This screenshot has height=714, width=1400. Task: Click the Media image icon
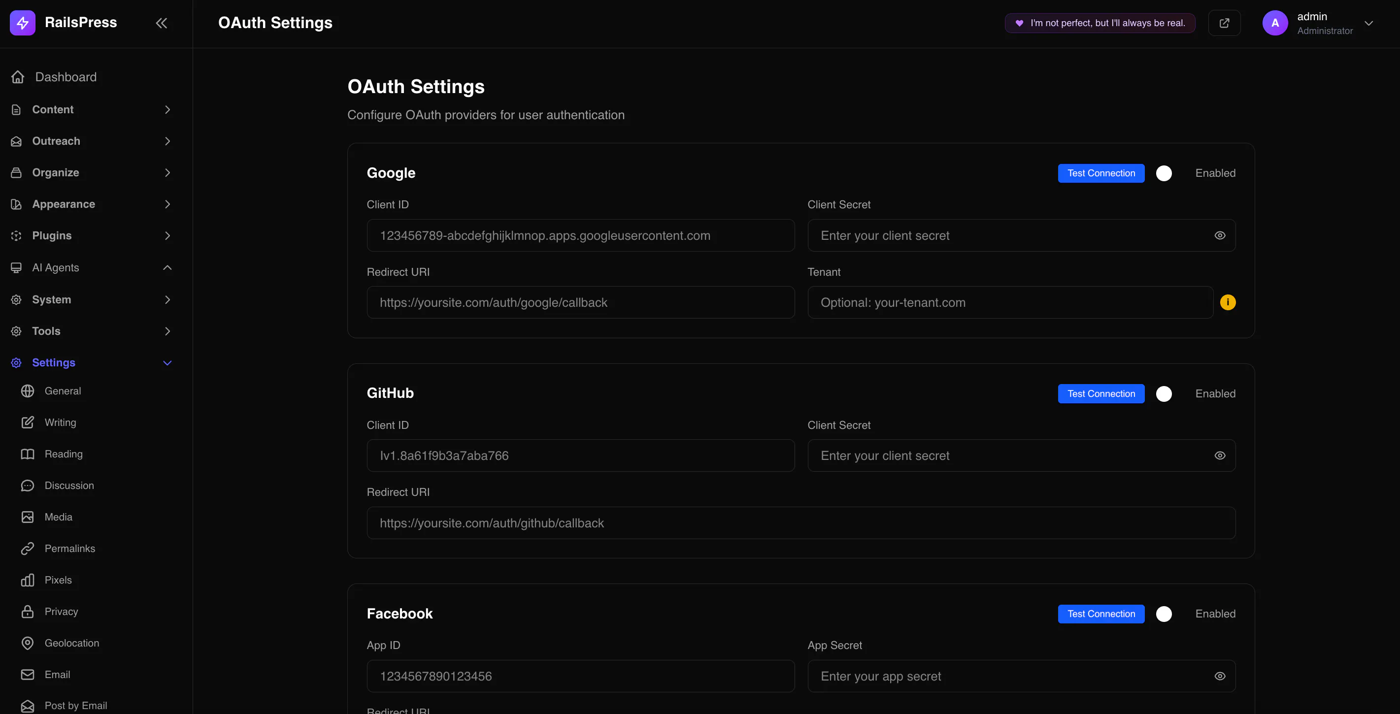click(28, 518)
